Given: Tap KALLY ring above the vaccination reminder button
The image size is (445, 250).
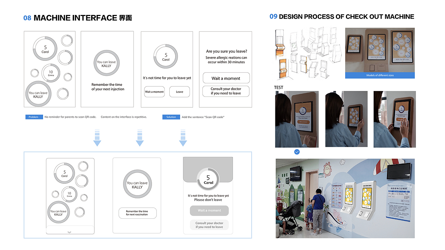Looking at the screenshot, I should click(x=137, y=185).
